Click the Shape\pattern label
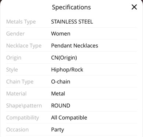 pyautogui.click(x=24, y=106)
